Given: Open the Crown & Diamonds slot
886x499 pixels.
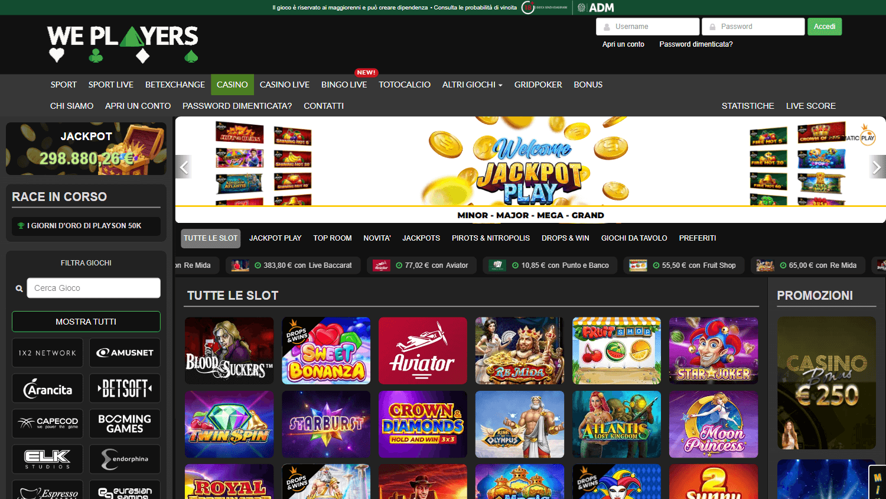Looking at the screenshot, I should (x=423, y=424).
